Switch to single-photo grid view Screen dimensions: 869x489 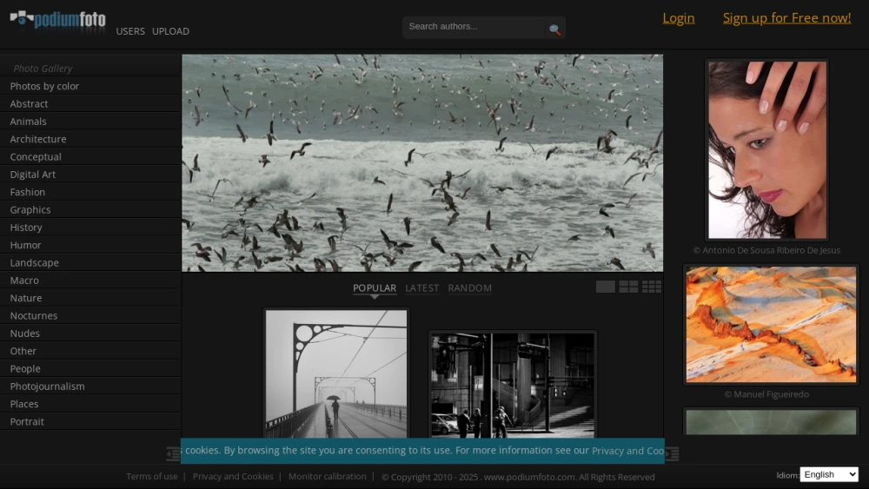pos(605,287)
